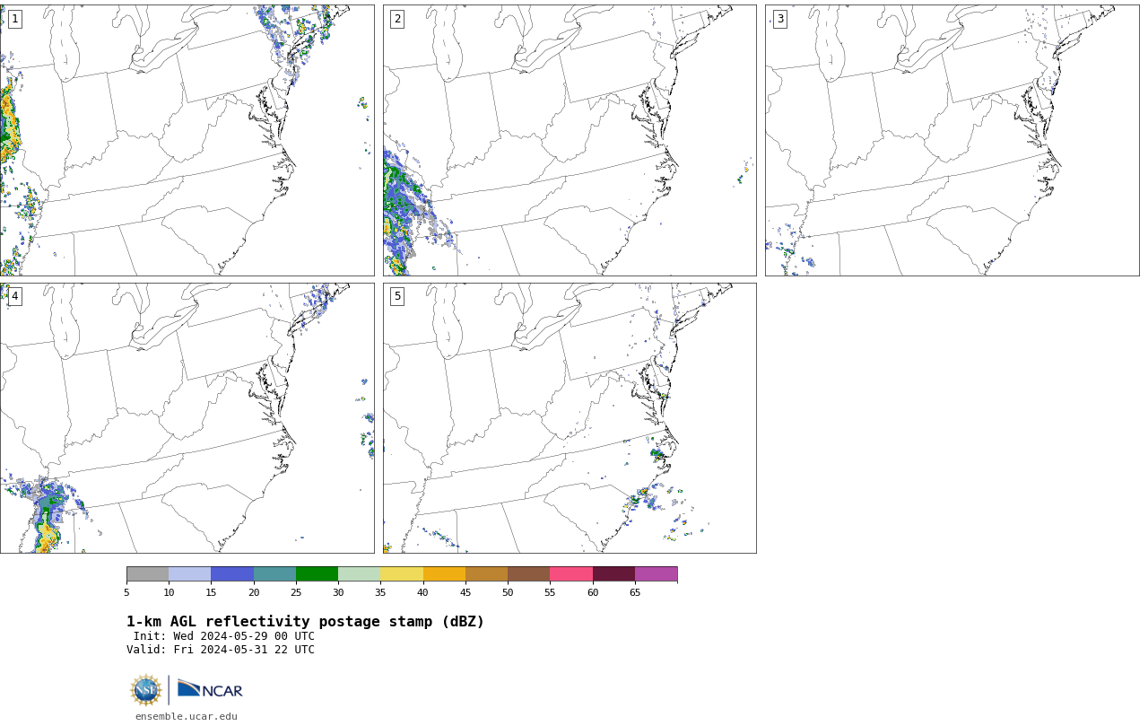Click the colorbar tick label 50
This screenshot has width=1148, height=726.
point(508,592)
